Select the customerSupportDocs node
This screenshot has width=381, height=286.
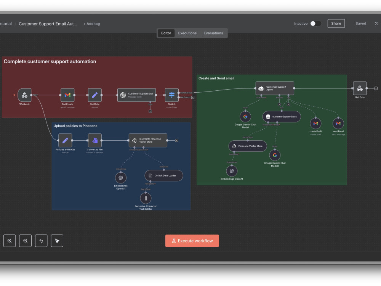coord(282,117)
